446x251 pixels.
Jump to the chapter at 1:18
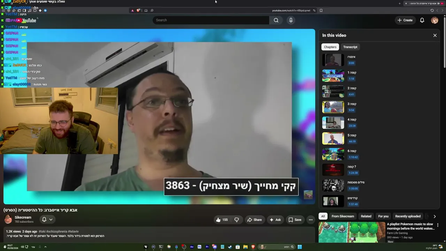(x=351, y=79)
